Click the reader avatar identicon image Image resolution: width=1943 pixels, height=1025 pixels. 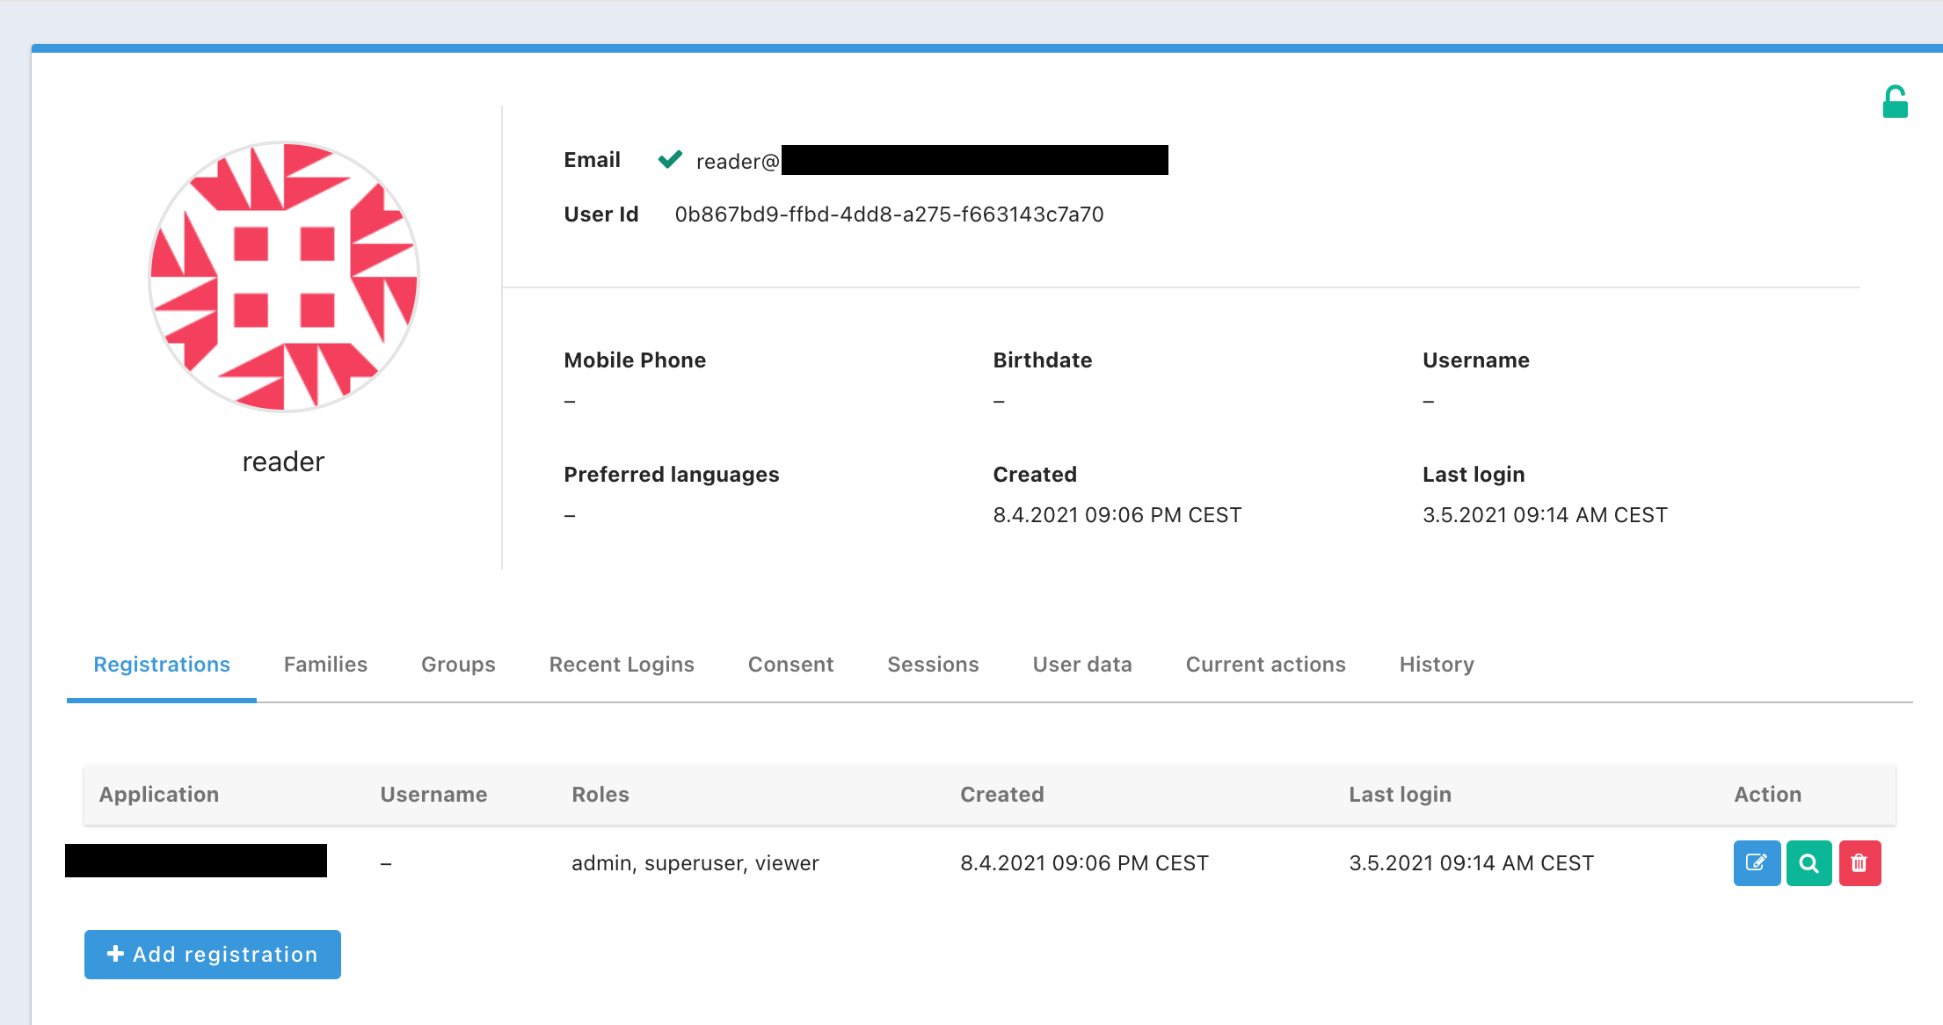pos(284,276)
